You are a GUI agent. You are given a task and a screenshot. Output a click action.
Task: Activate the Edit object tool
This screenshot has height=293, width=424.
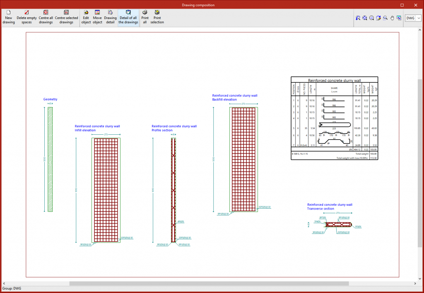(x=86, y=17)
